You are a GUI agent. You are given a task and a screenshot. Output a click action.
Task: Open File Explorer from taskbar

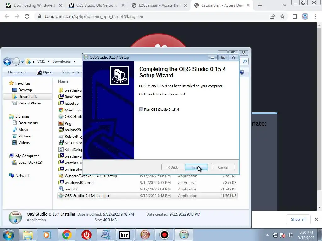pyautogui.click(x=28, y=235)
